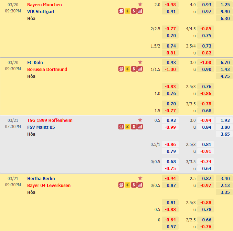Open the VfB Stuttgart team link
The width and height of the screenshot is (233, 231).
[x=41, y=12]
